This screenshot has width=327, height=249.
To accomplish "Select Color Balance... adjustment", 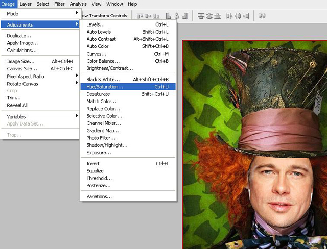I will pyautogui.click(x=128, y=61).
